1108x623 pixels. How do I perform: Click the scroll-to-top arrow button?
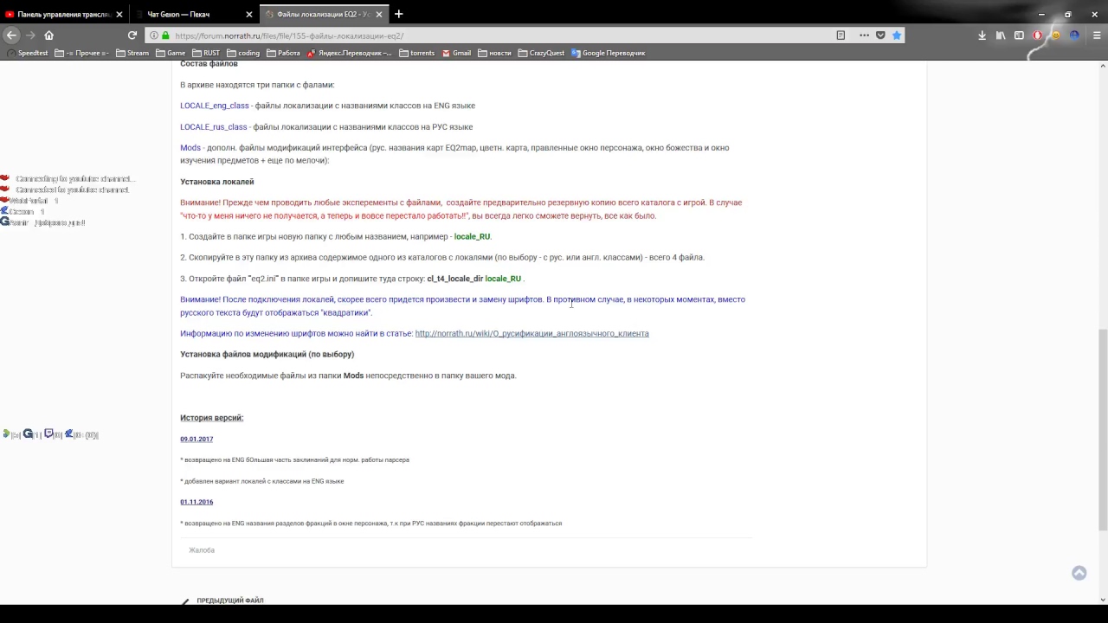1079,573
